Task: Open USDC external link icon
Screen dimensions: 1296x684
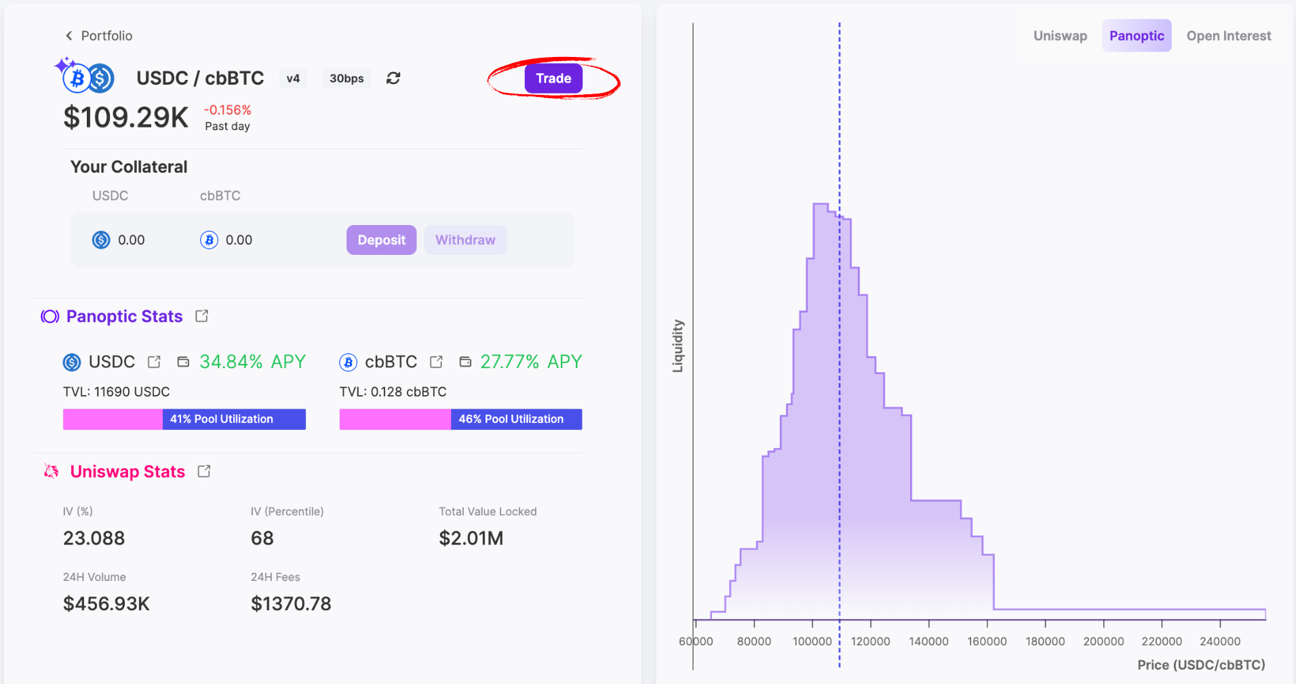Action: [x=154, y=362]
